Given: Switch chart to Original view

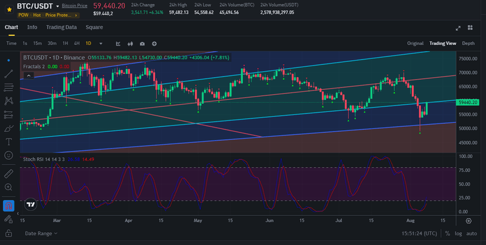Looking at the screenshot, I should tap(416, 43).
